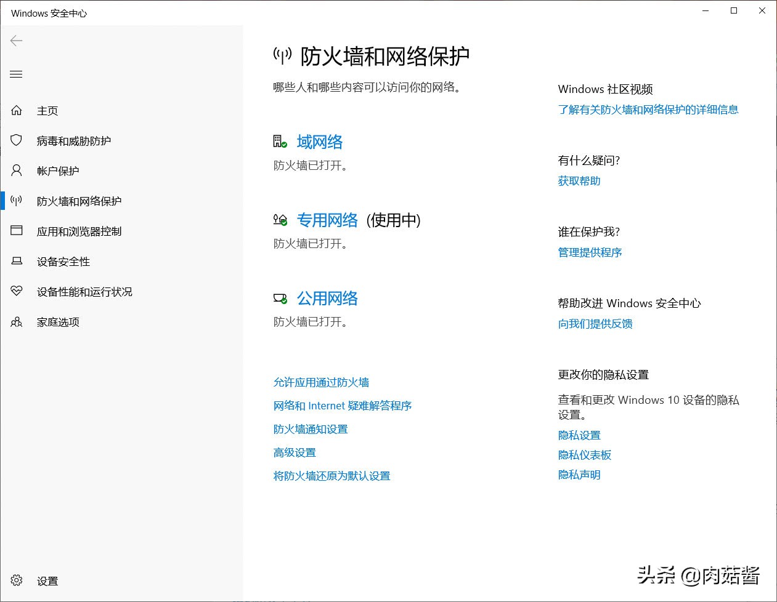Image resolution: width=777 pixels, height=602 pixels.
Task: Open 允许应用通过防火墙
Action: click(x=321, y=382)
